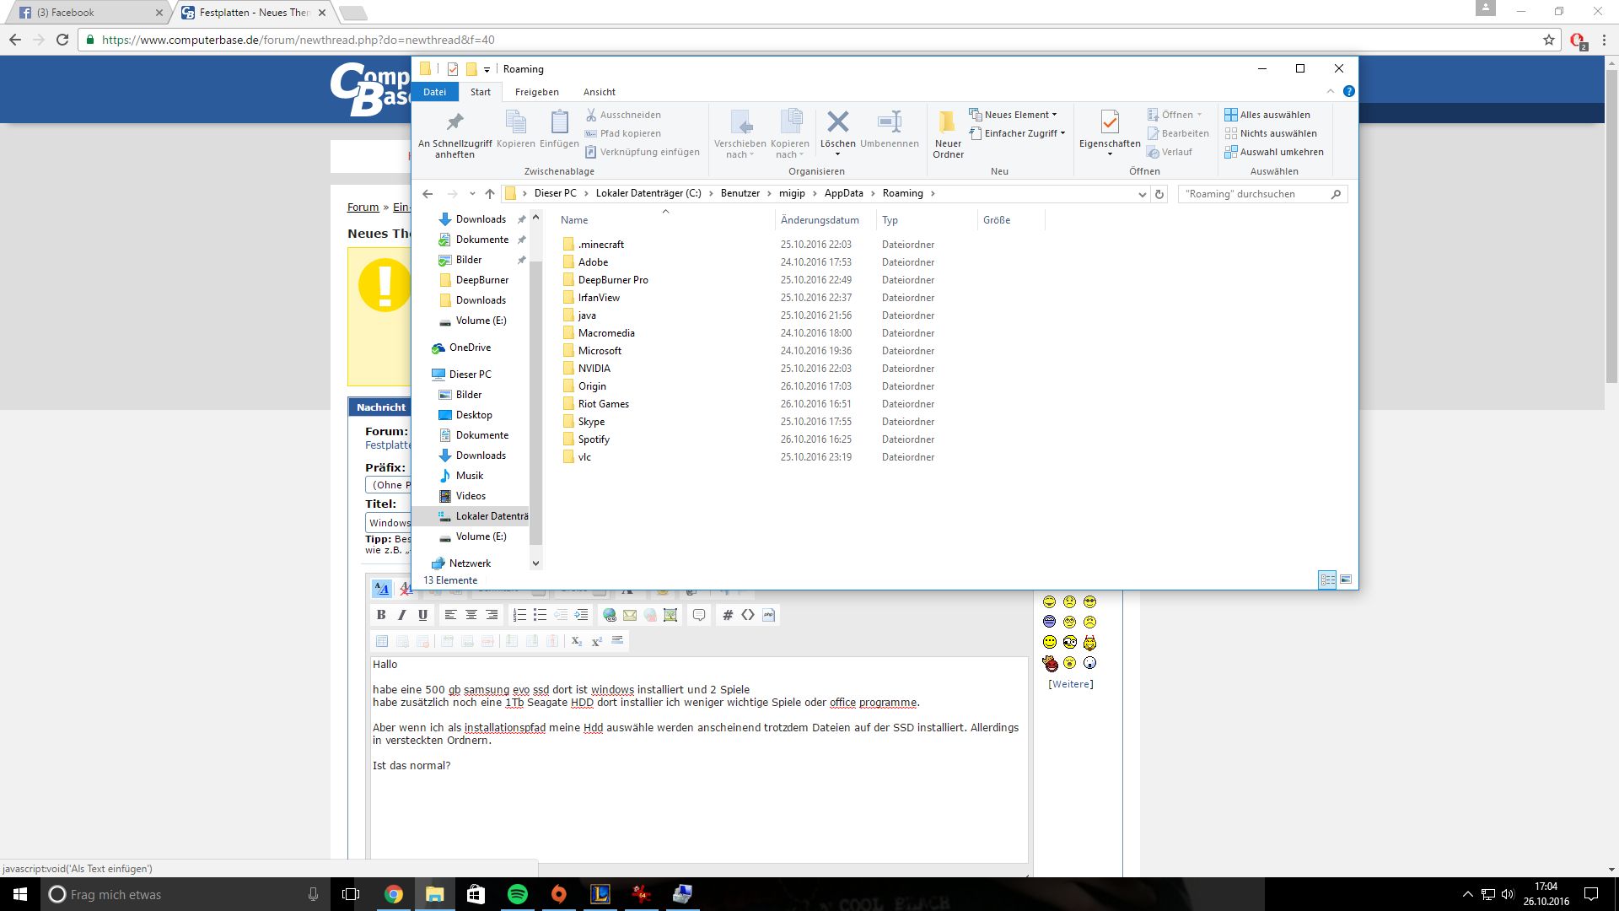The height and width of the screenshot is (911, 1619).
Task: Go back with Explorer's back arrow
Action: coord(428,194)
